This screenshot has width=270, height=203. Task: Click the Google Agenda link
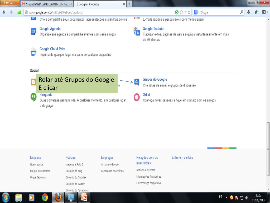[50, 29]
